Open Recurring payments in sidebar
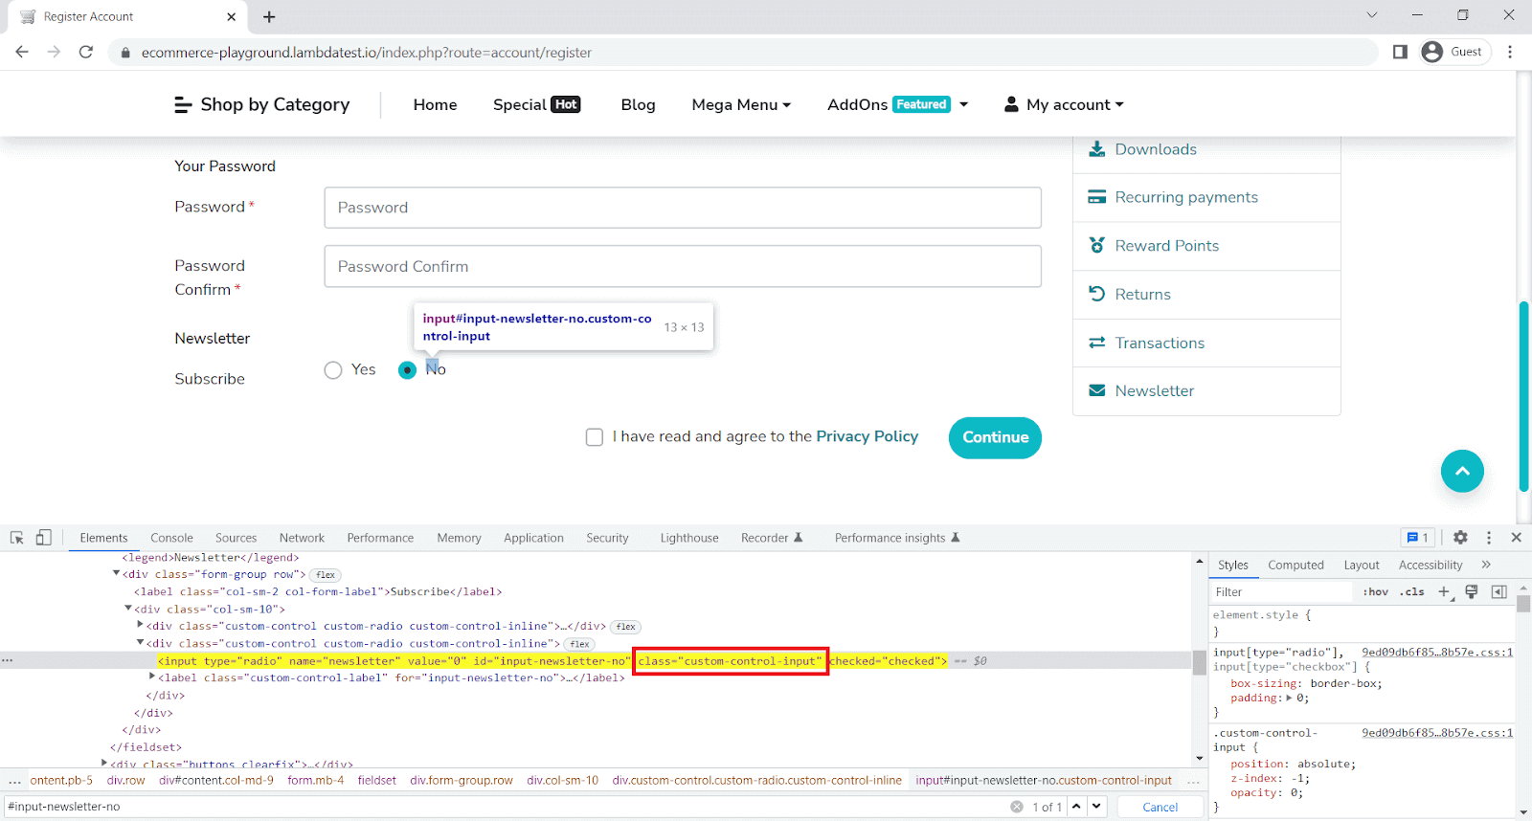This screenshot has height=821, width=1532. coord(1173,197)
